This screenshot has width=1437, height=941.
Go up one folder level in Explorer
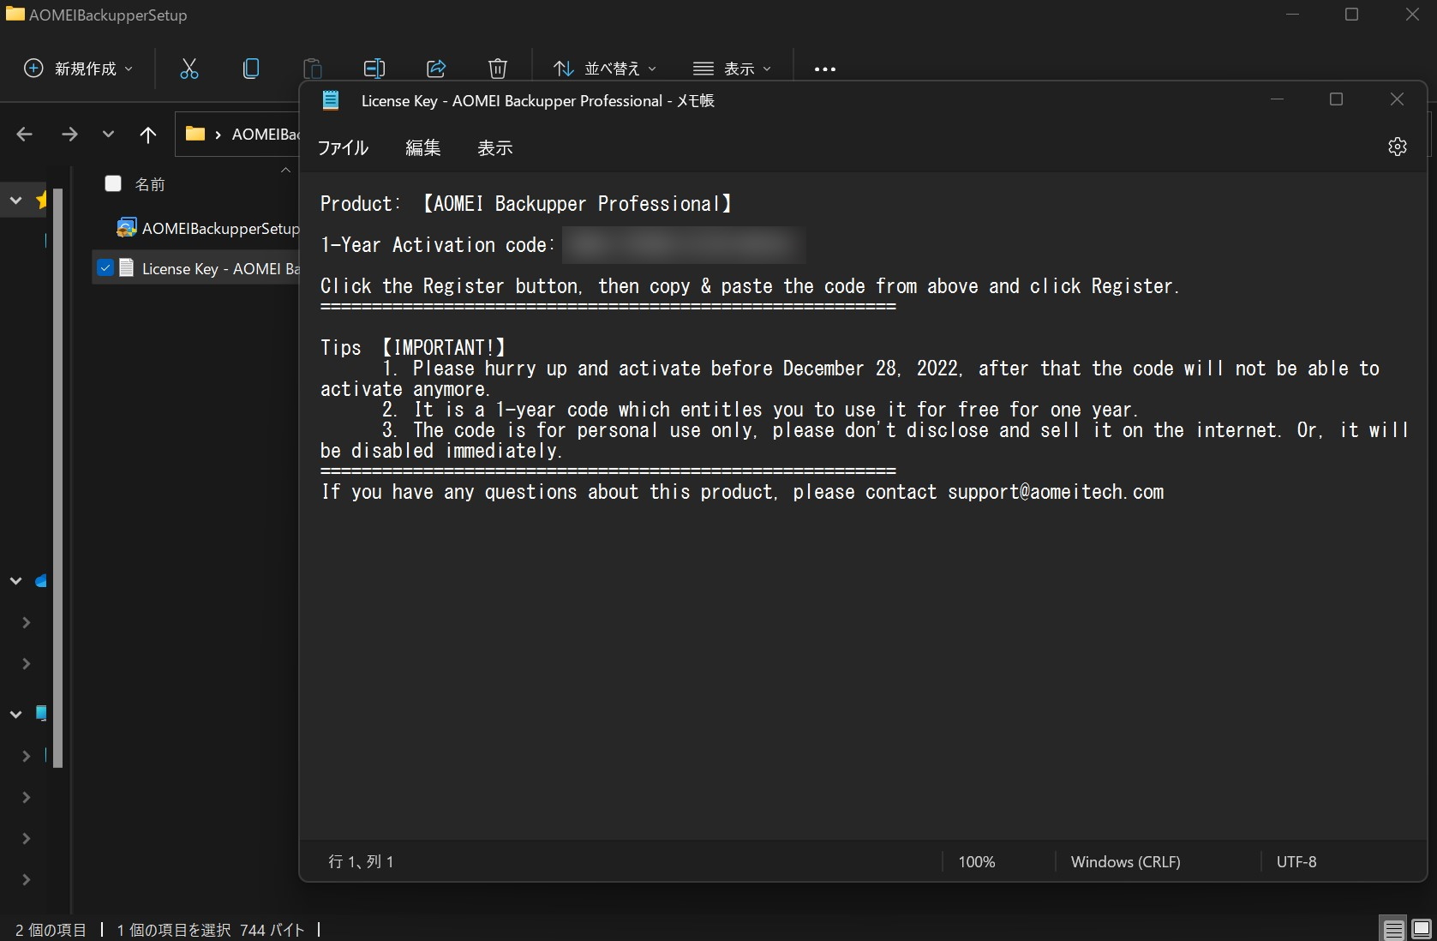click(148, 135)
